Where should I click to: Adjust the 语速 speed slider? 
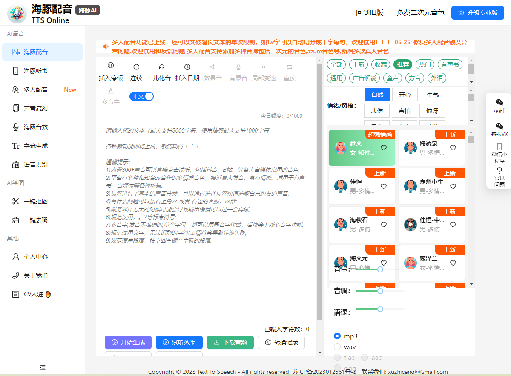click(x=380, y=309)
